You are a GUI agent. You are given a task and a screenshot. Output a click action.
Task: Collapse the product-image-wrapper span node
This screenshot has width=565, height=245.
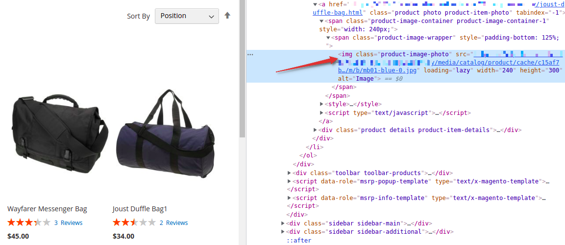(328, 38)
